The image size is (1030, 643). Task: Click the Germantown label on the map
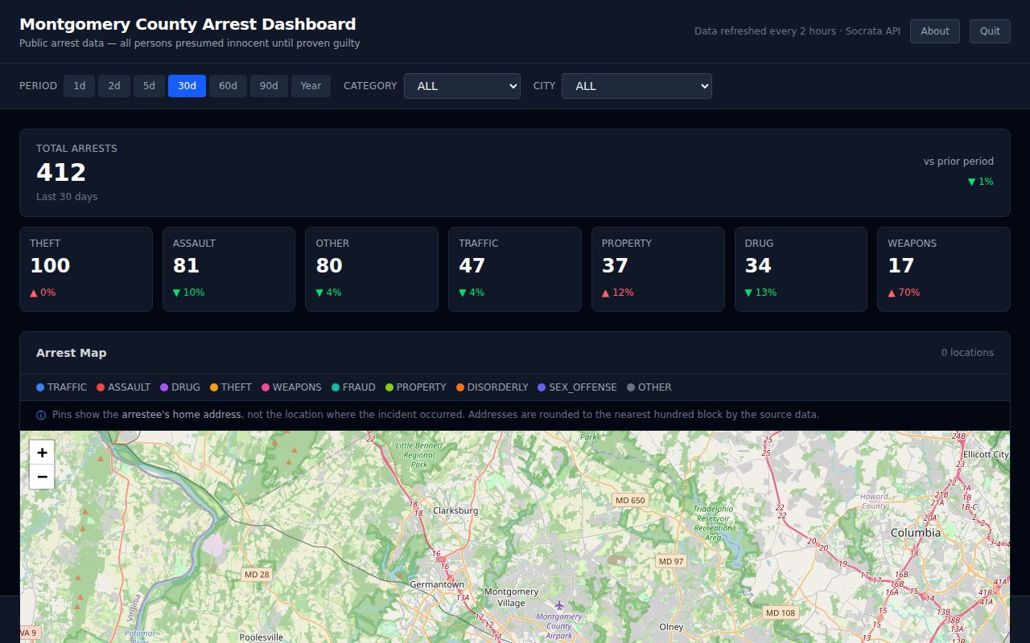(437, 584)
